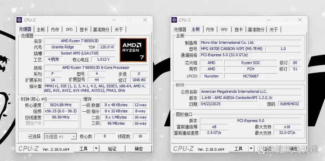
Task: Switch to 内存 tab in left CPU-Z window
Action: tap(55, 29)
